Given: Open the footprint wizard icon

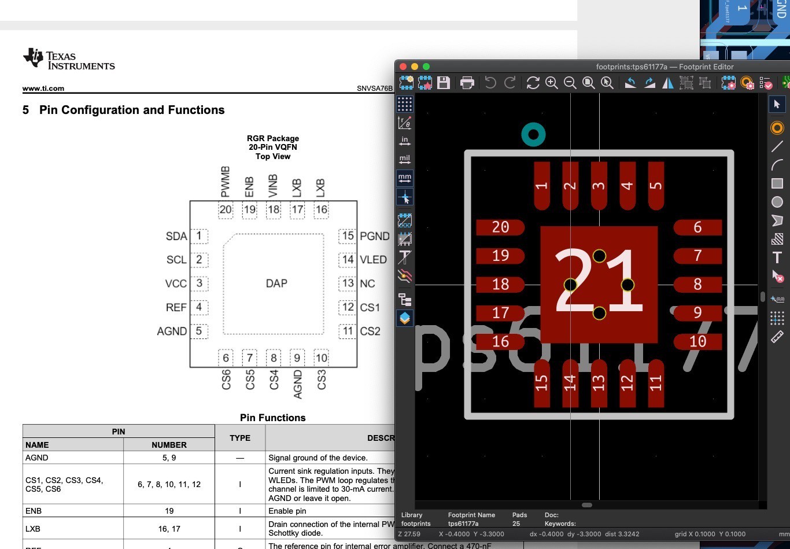Looking at the screenshot, I should pyautogui.click(x=425, y=83).
